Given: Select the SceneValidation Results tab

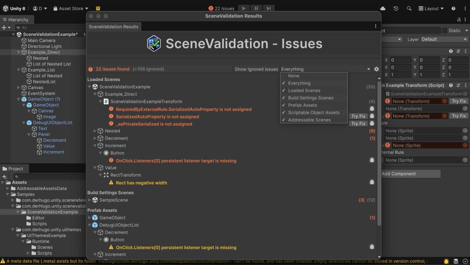Looking at the screenshot, I should pyautogui.click(x=114, y=27).
